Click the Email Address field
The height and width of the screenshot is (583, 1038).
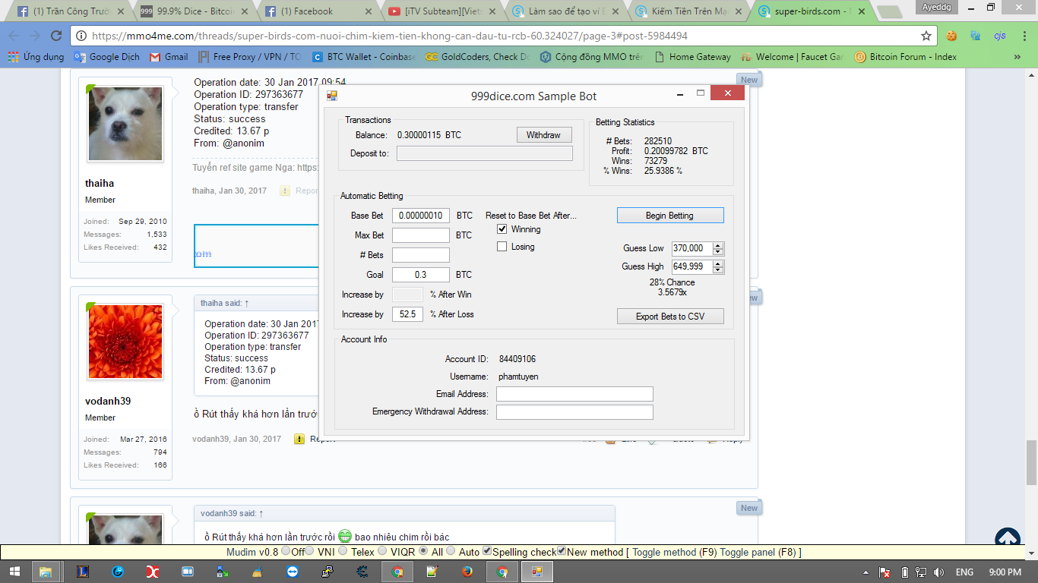[x=574, y=394]
